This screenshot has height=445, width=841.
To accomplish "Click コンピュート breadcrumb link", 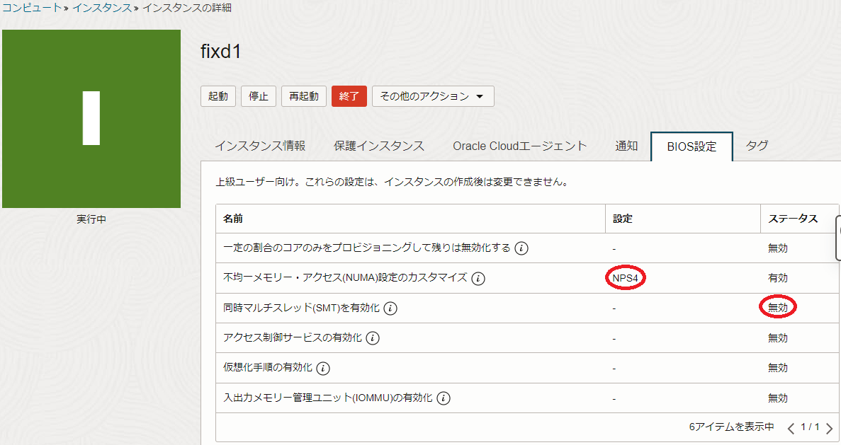I will point(32,8).
